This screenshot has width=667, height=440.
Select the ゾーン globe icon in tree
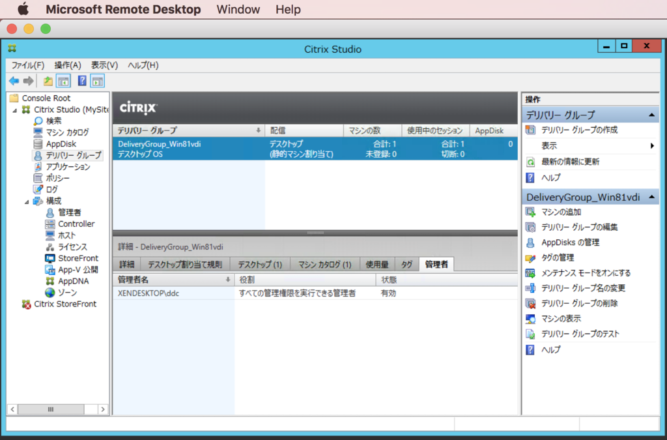tap(50, 293)
